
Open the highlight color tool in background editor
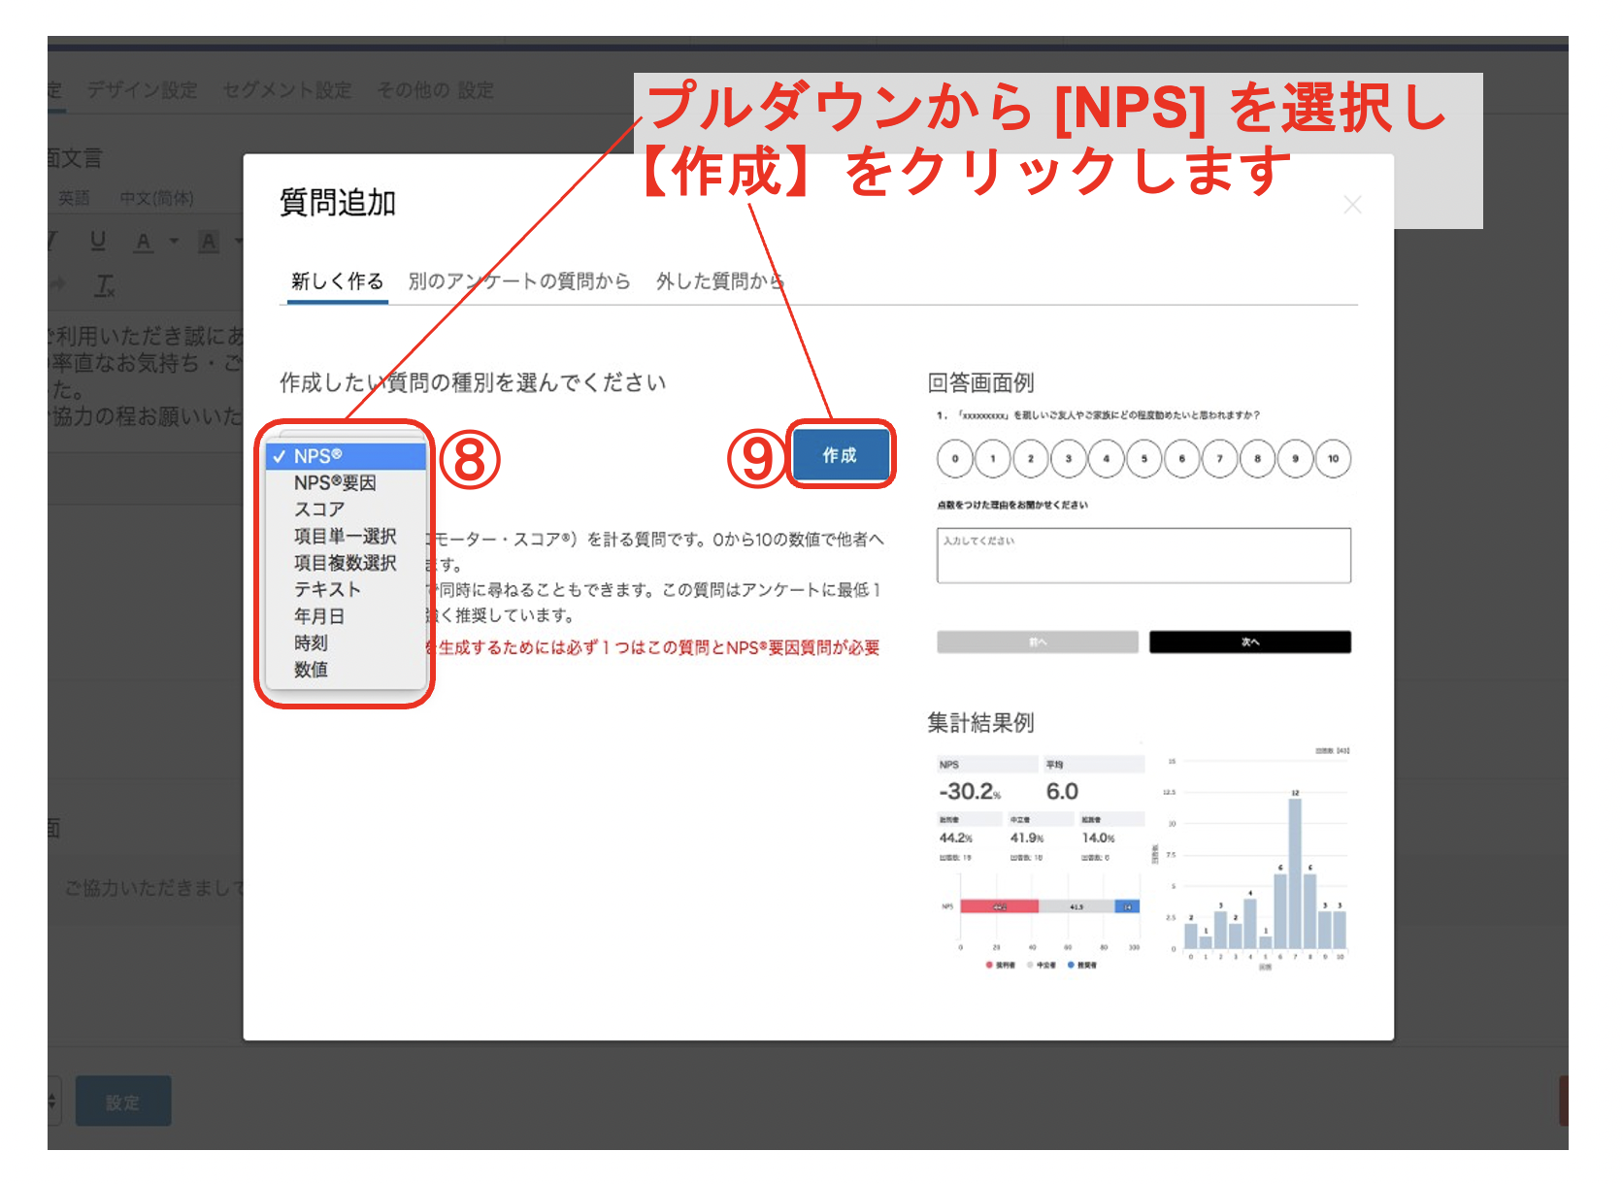209,242
